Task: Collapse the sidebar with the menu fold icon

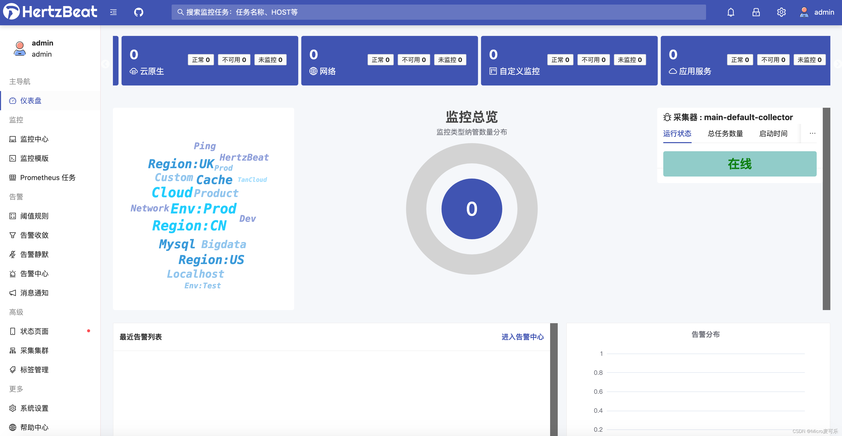Action: pyautogui.click(x=113, y=12)
